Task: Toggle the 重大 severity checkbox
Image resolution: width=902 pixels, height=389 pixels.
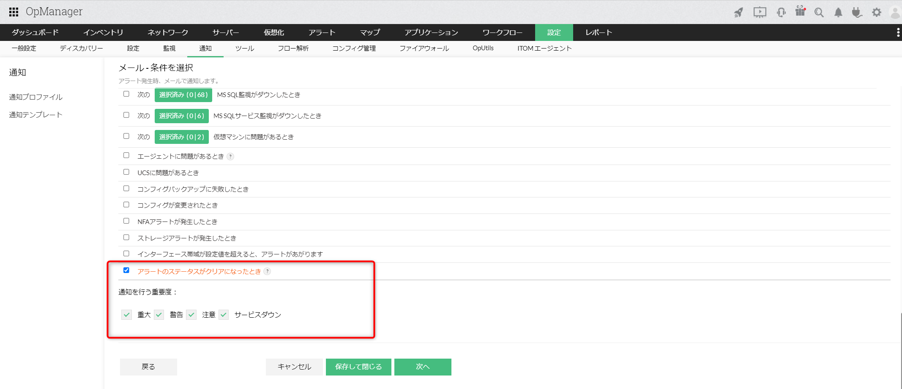Action: point(127,315)
